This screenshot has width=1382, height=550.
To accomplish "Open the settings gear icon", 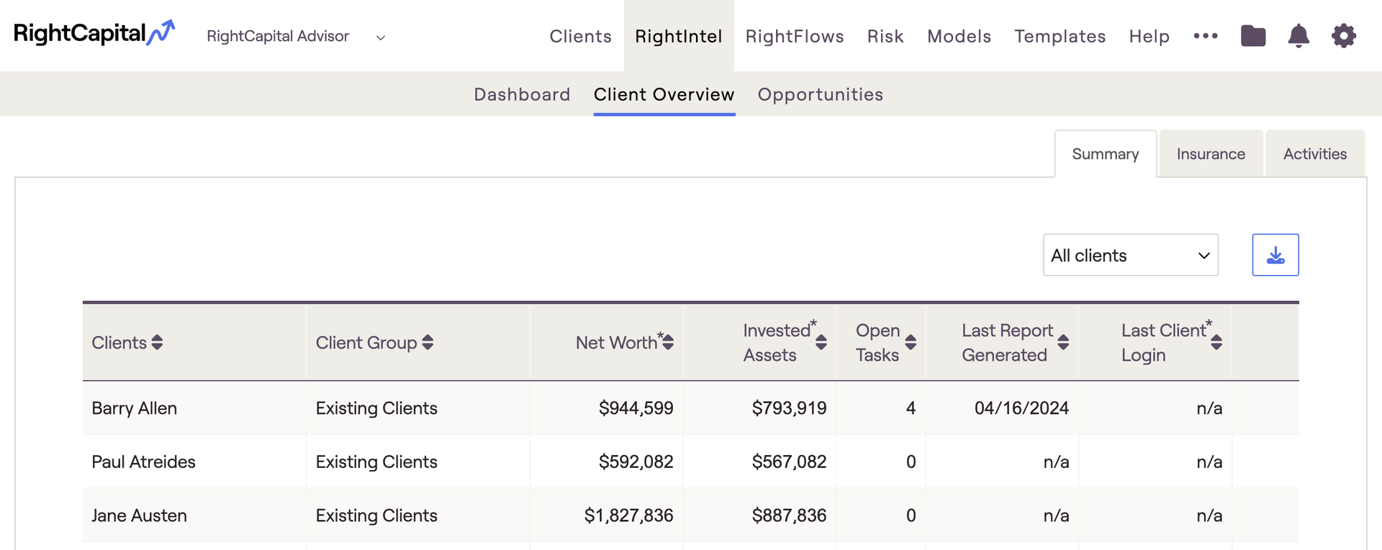I will coord(1344,35).
